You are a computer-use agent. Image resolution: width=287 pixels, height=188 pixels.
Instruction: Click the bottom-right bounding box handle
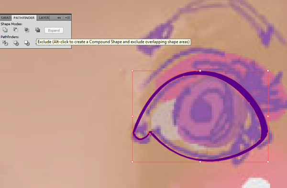pyautogui.click(x=268, y=162)
